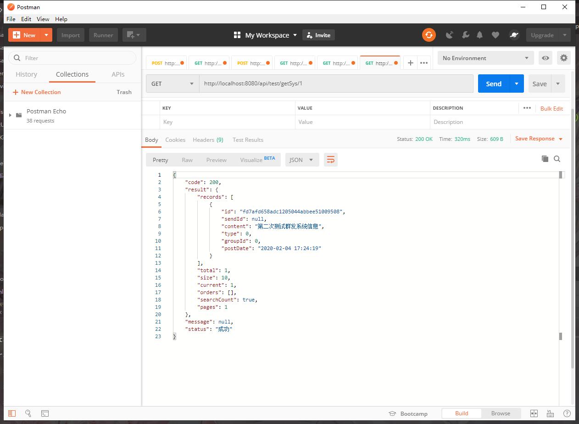Create a New Collection

click(37, 92)
